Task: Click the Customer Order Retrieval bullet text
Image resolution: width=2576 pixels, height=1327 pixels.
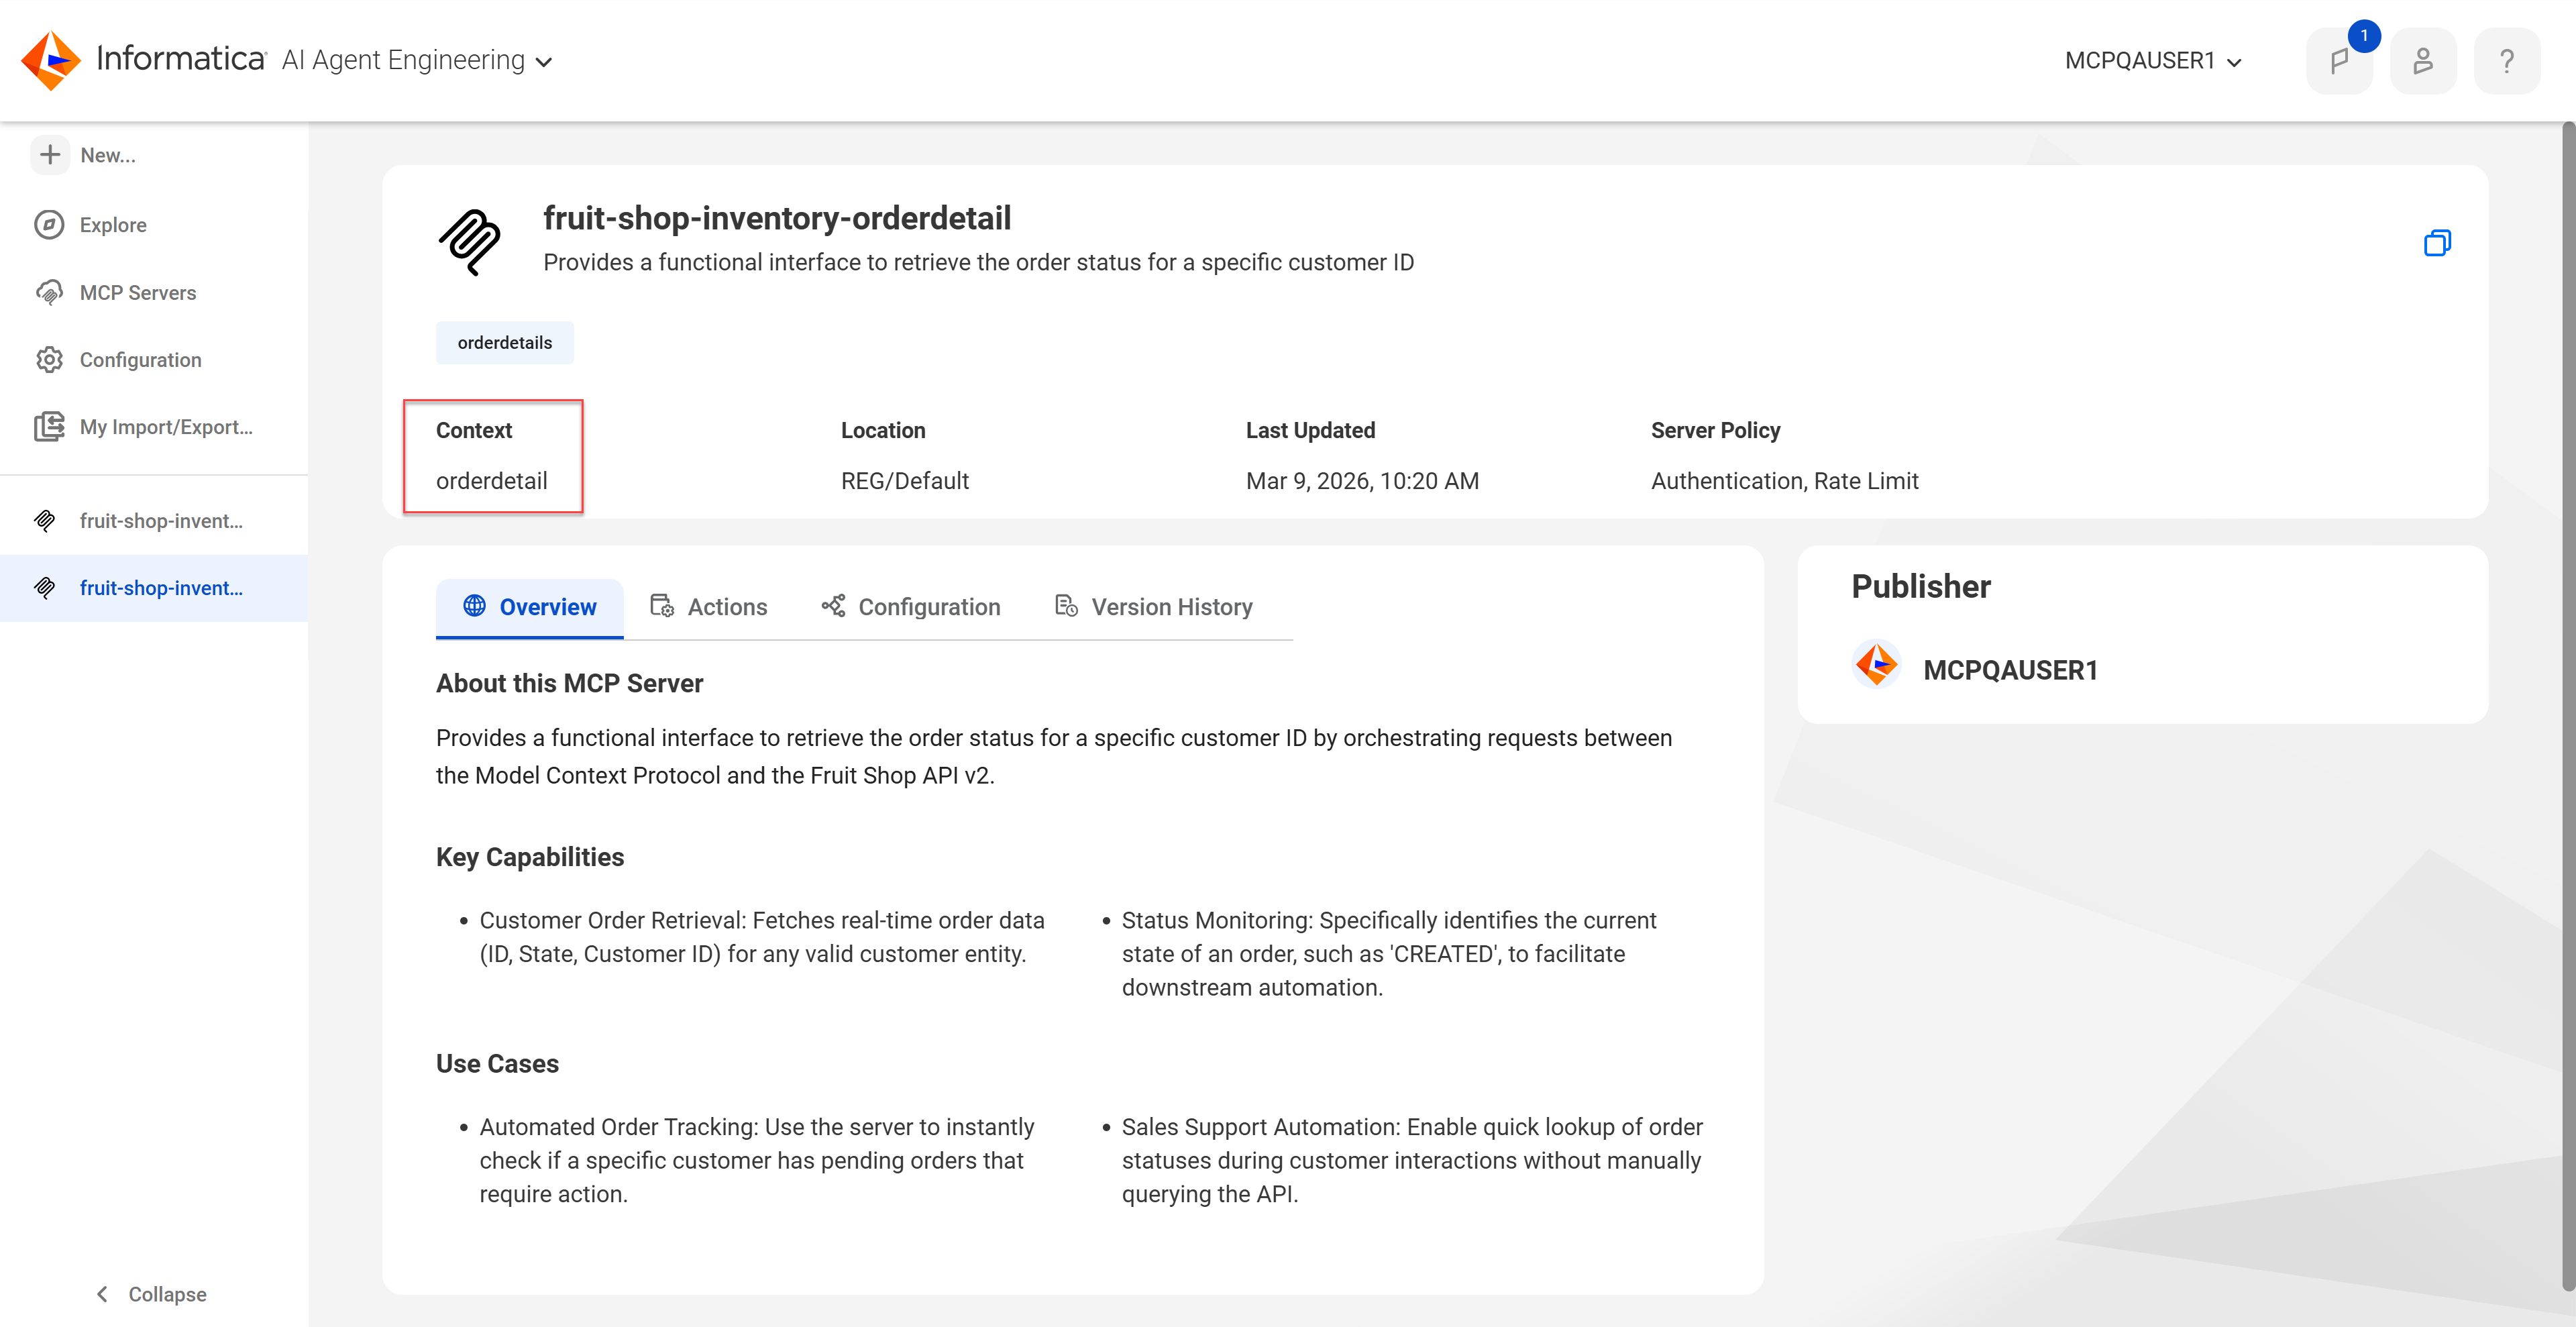Action: 762,937
